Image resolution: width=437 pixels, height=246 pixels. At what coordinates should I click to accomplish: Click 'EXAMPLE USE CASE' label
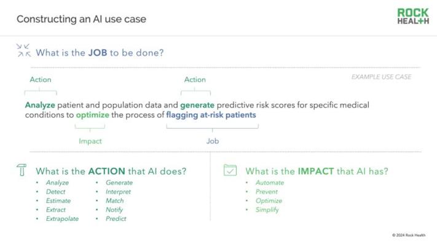[x=381, y=77]
